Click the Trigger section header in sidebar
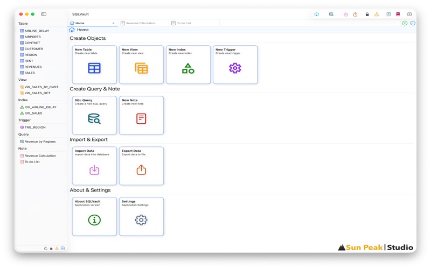The width and height of the screenshot is (431, 269). click(x=24, y=120)
